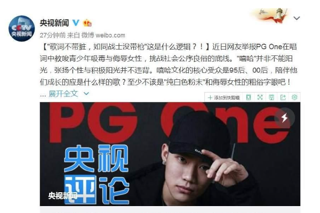Click the 央视新闻 watermark on image
This screenshot has height=213, width=320.
pyautogui.click(x=62, y=195)
